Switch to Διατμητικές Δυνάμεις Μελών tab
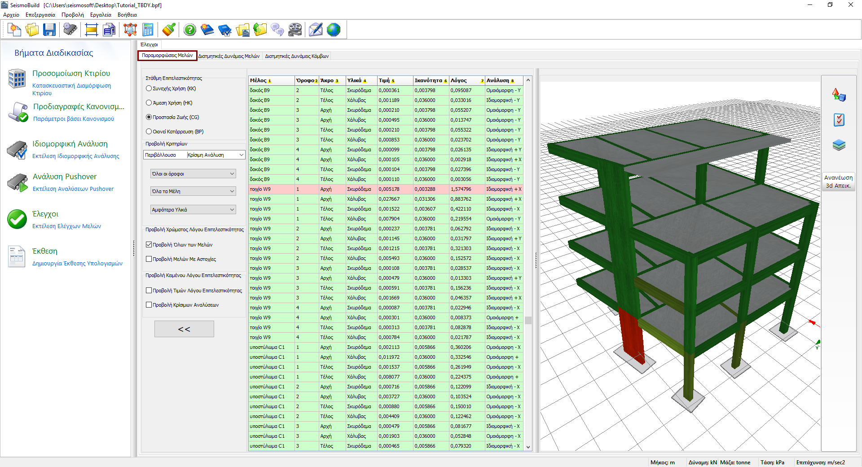The height and width of the screenshot is (467, 862). [229, 56]
